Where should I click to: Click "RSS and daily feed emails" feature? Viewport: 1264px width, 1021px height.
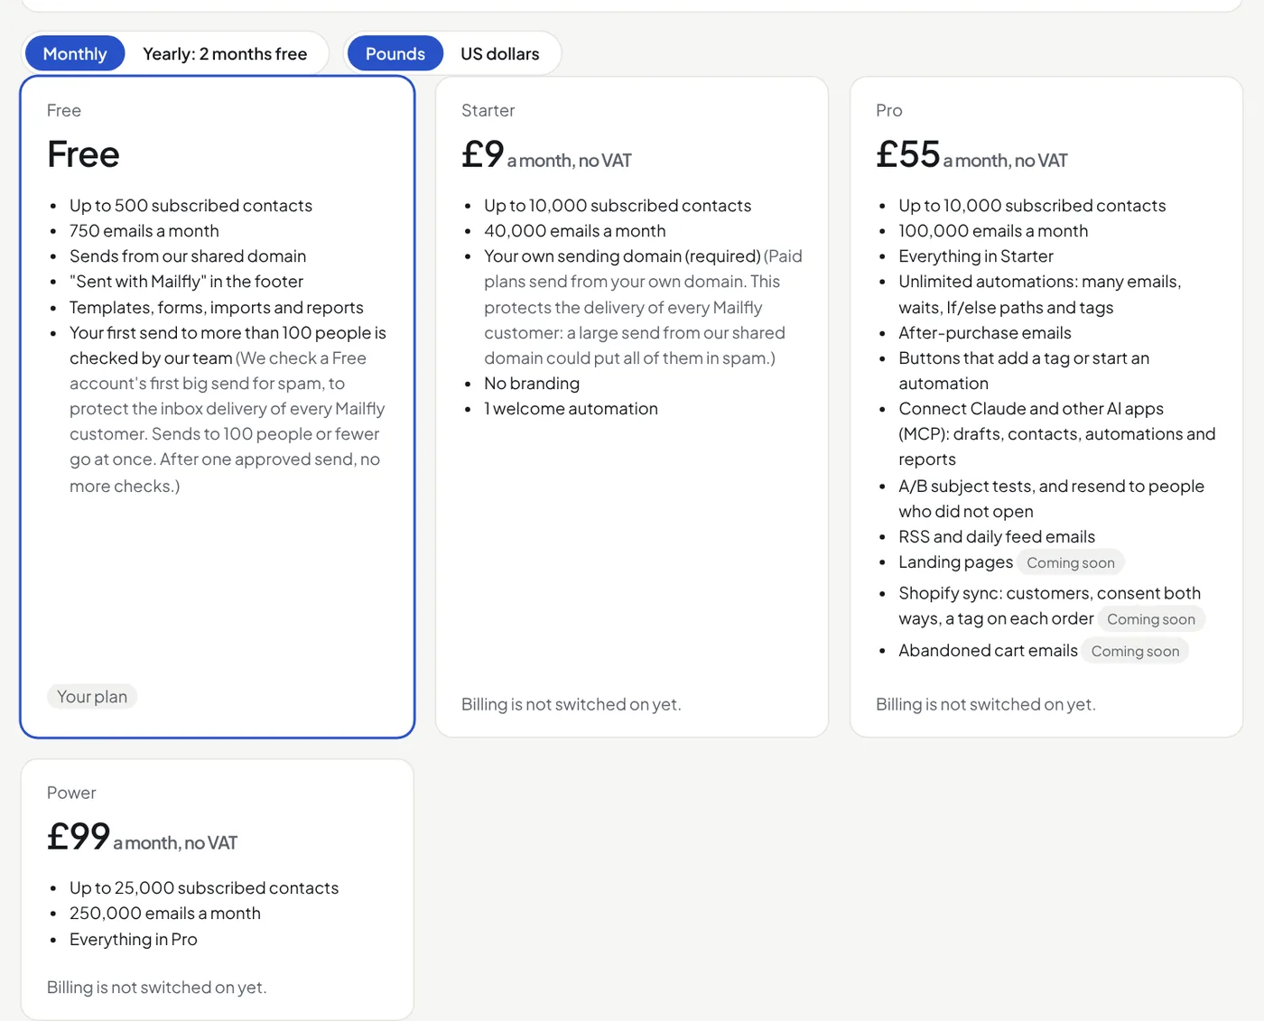click(x=997, y=537)
